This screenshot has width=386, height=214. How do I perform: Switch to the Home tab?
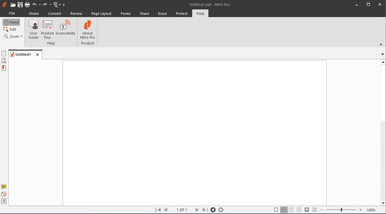coord(34,14)
